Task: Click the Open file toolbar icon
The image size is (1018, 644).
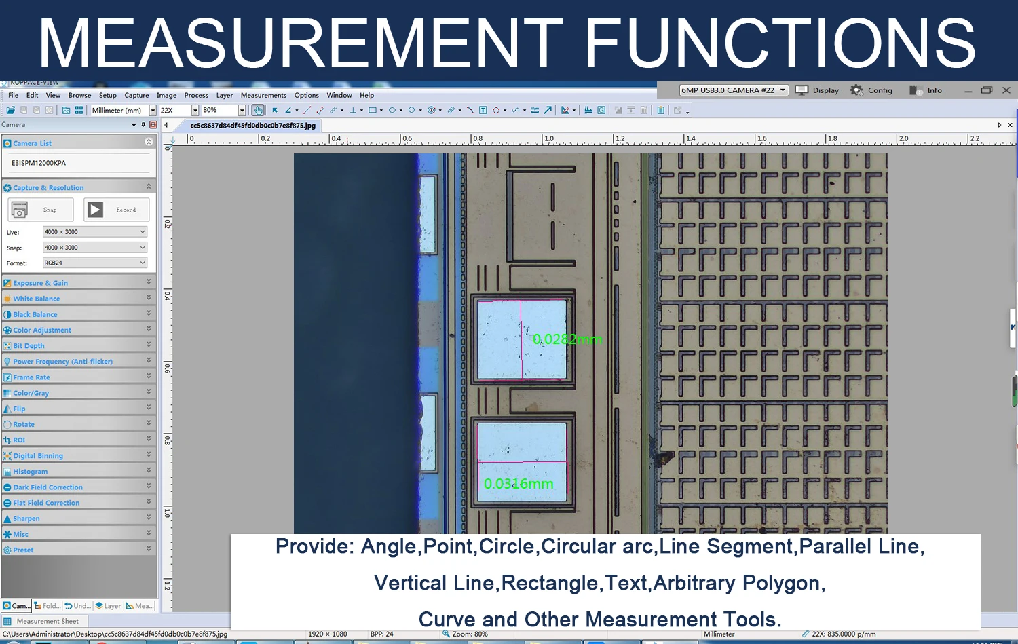Action: click(10, 110)
